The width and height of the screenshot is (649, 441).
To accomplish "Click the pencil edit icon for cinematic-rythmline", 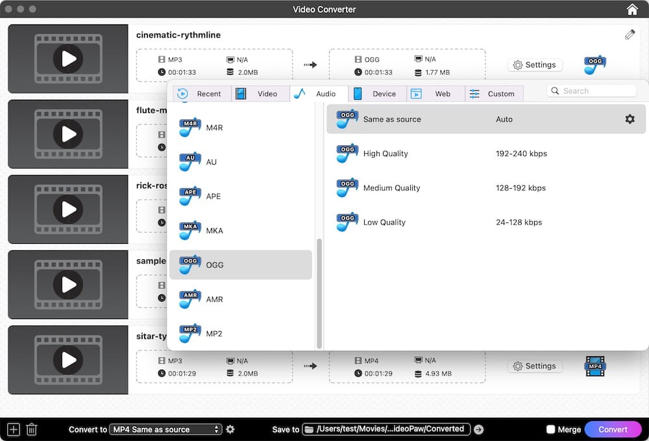I will [x=630, y=35].
